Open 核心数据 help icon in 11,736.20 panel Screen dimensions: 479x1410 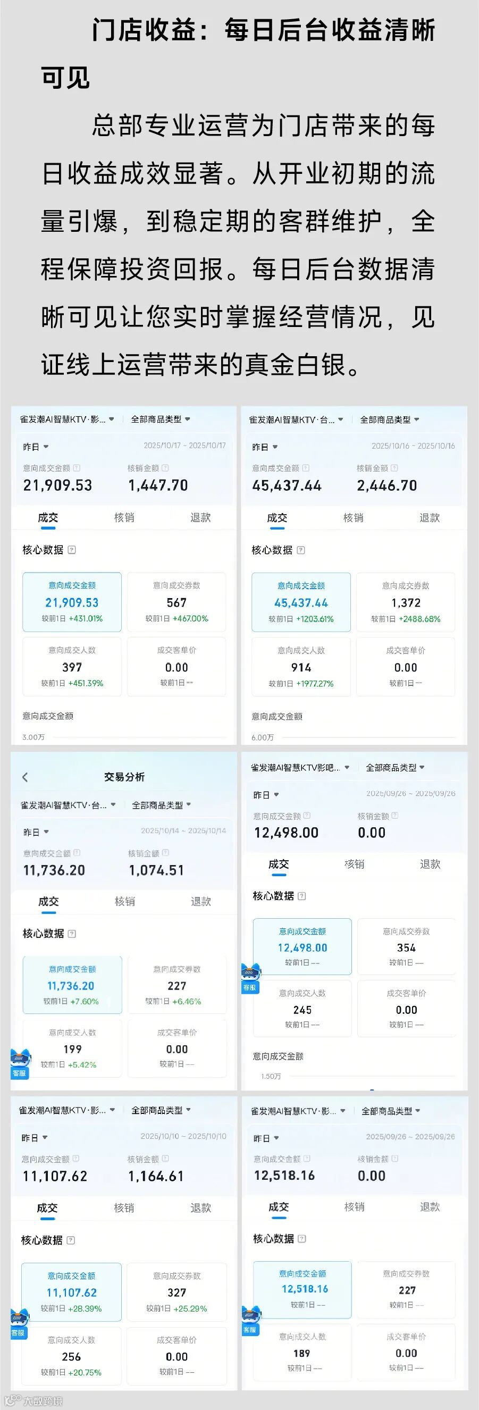tap(72, 934)
